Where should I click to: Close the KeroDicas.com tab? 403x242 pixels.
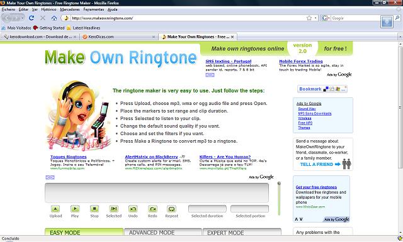(x=154, y=37)
